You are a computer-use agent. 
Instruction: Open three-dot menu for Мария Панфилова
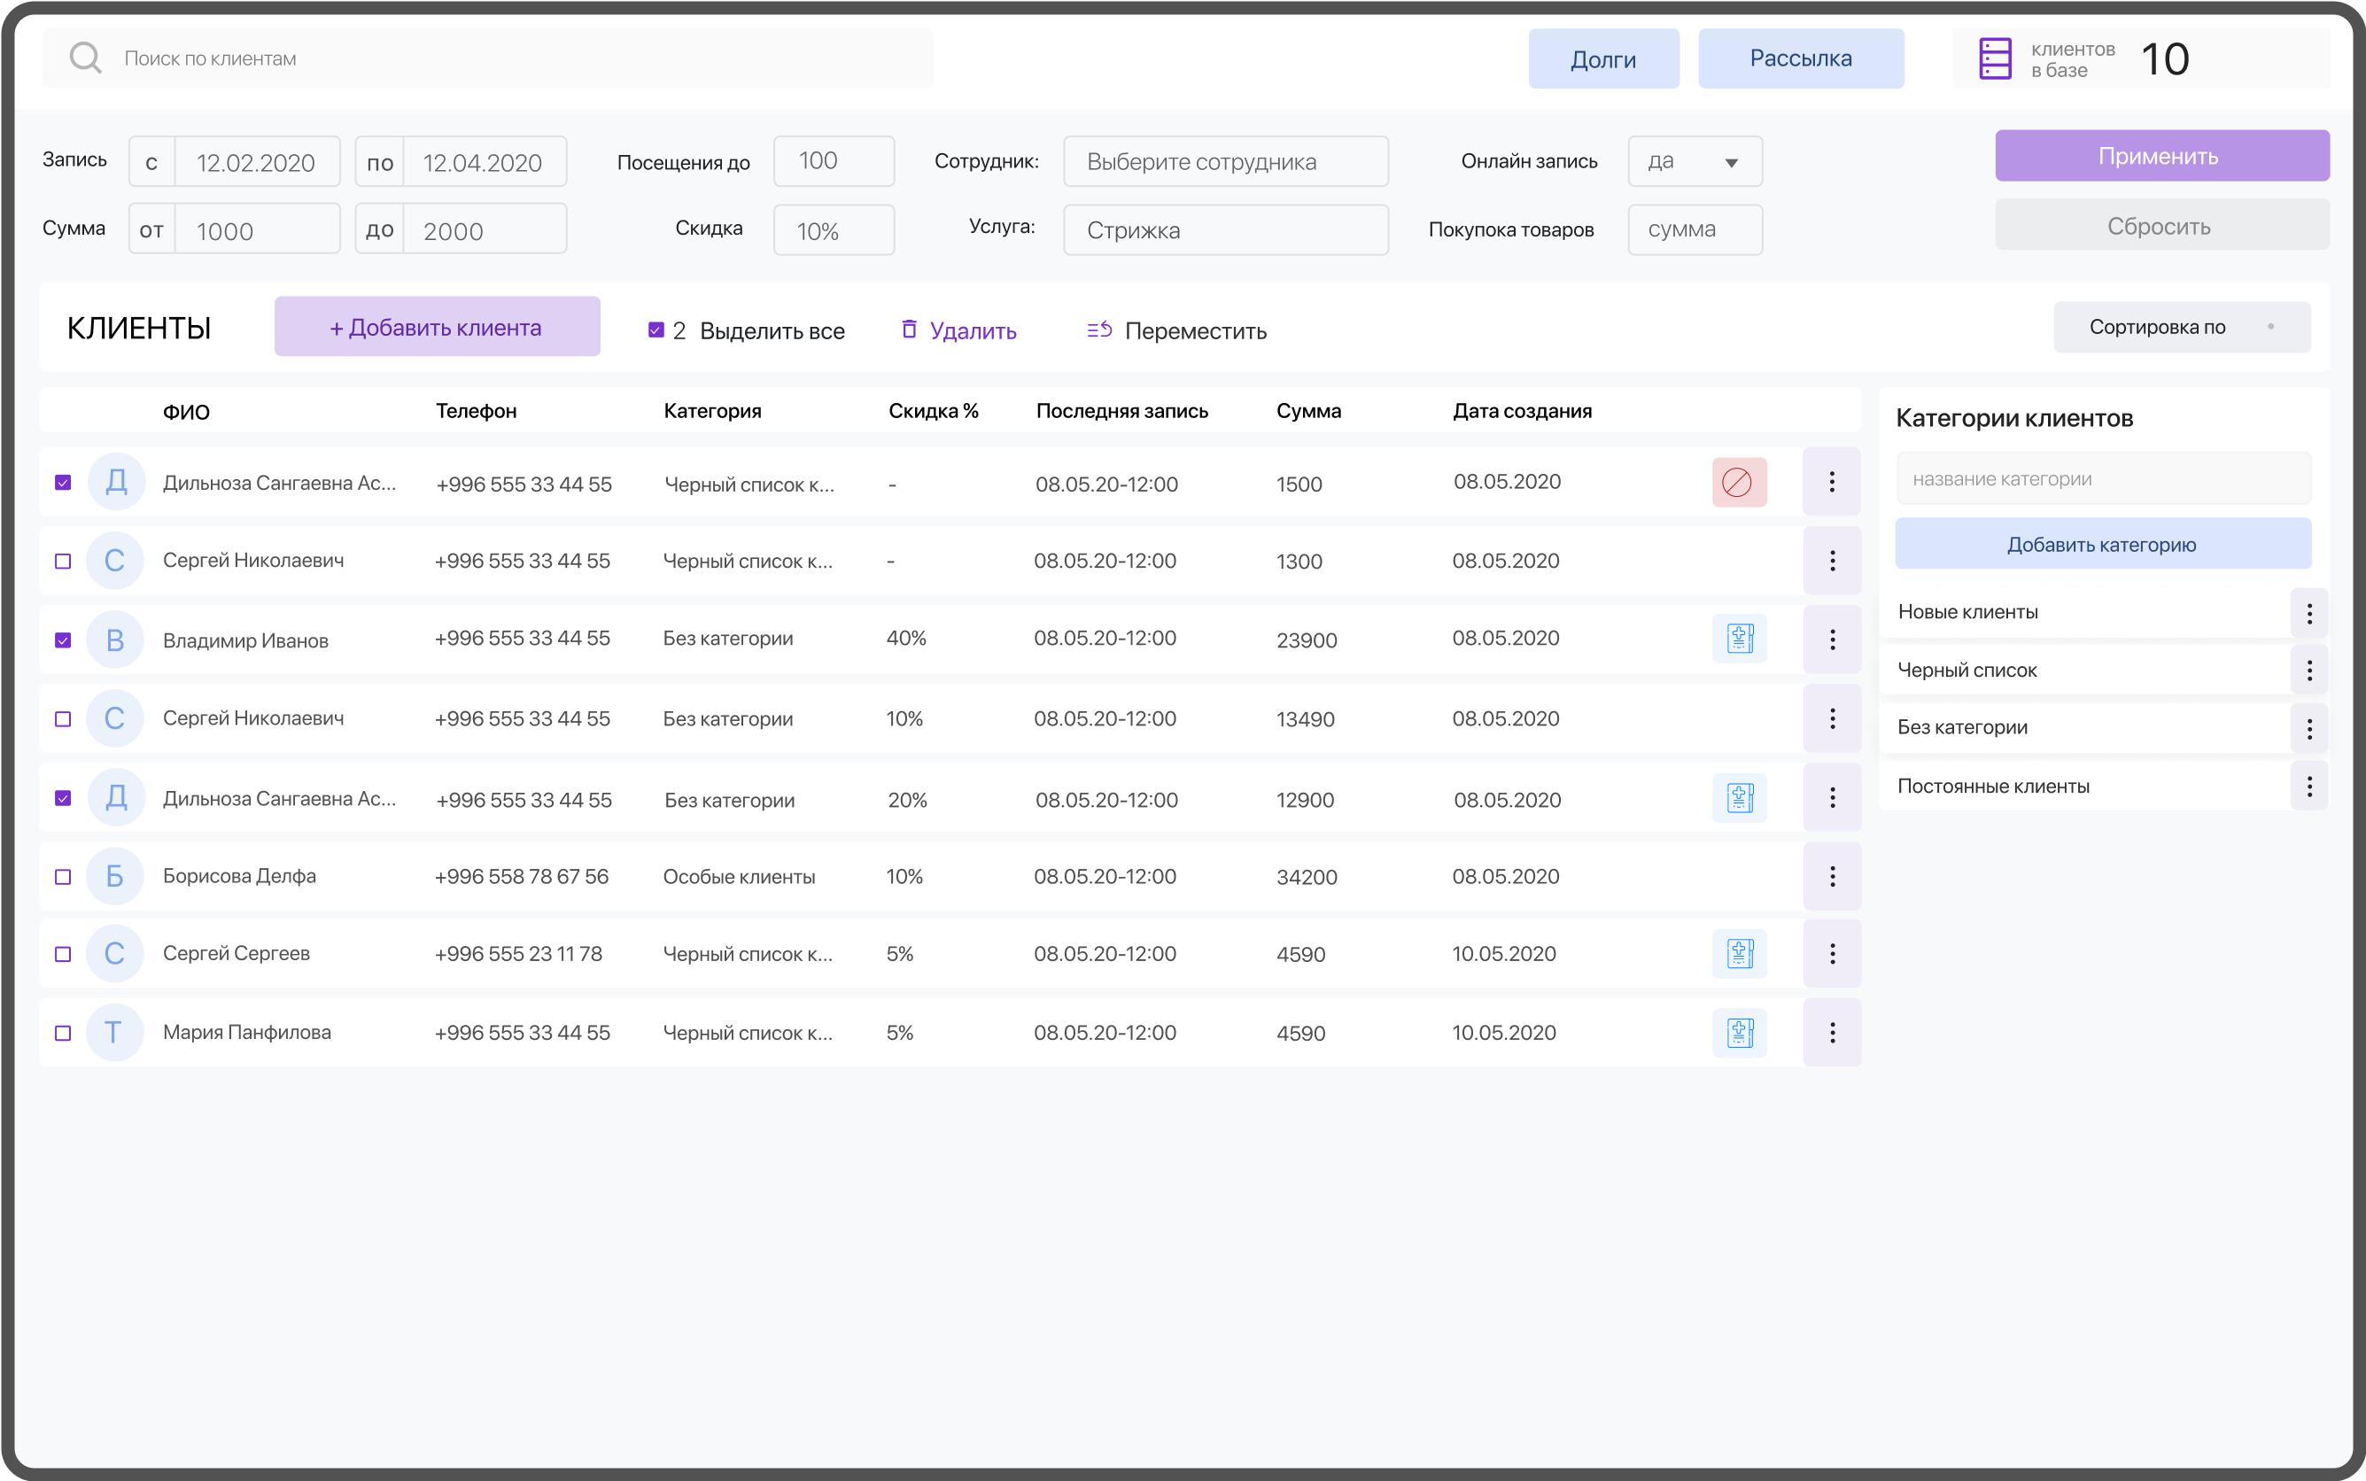(x=1831, y=1033)
